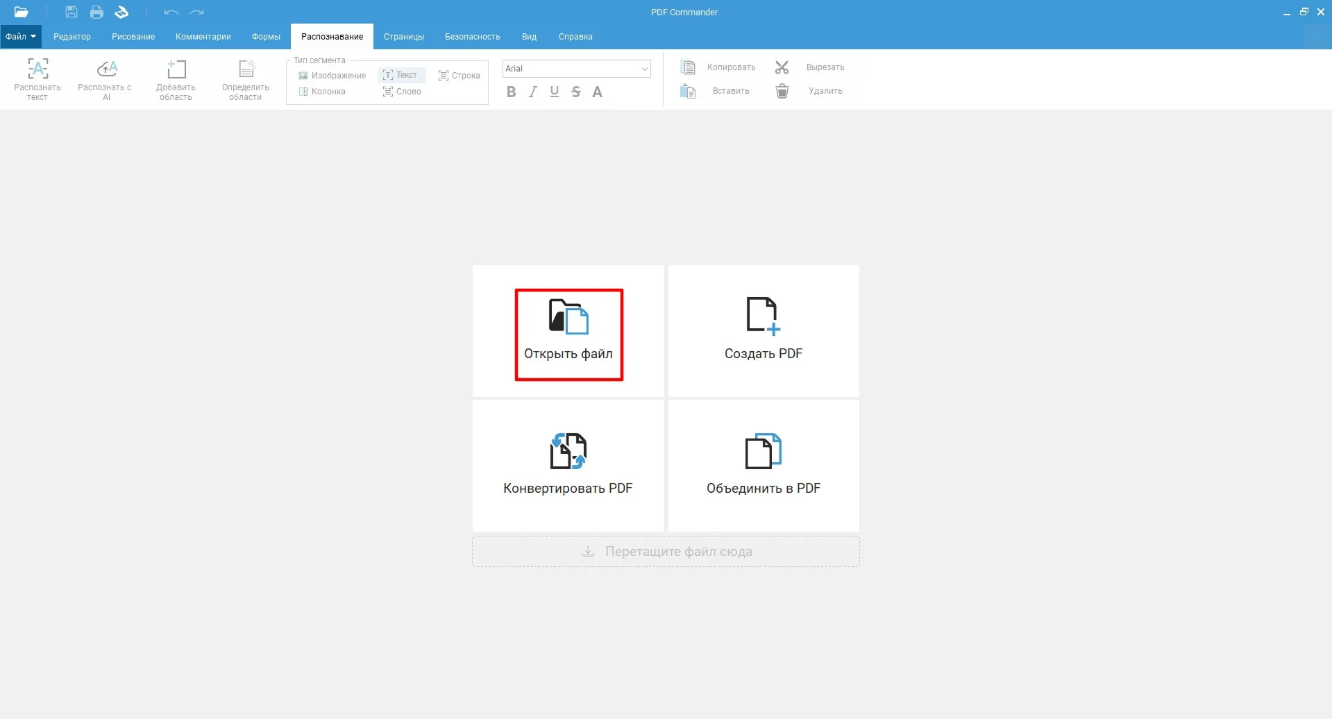The width and height of the screenshot is (1332, 719).
Task: Expand the Файл menu dropdown
Action: [21, 37]
